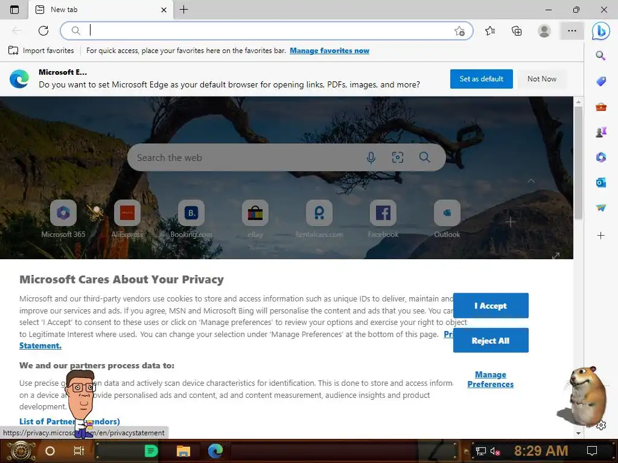Viewport: 618px width, 463px height.
Task: Open sidebar Microsoft 365 icon
Action: click(x=600, y=157)
